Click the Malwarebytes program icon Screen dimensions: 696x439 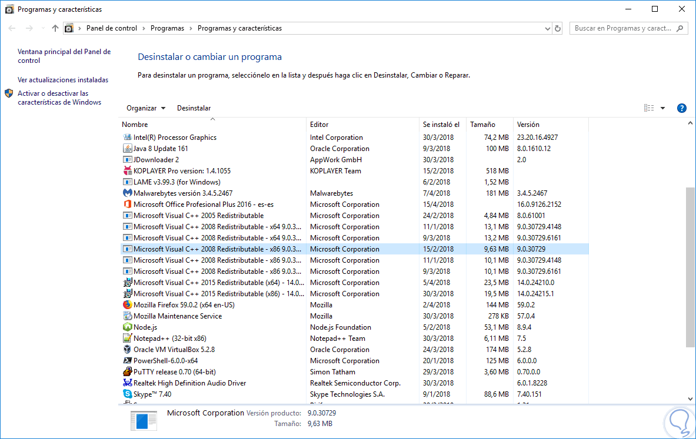click(x=128, y=193)
